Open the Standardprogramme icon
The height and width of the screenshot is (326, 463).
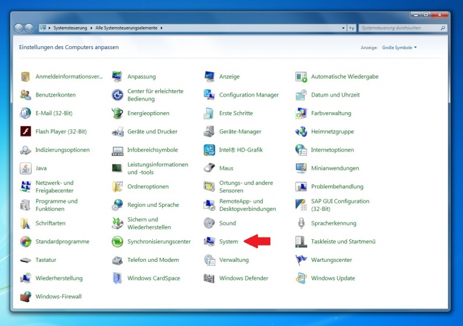click(x=25, y=242)
